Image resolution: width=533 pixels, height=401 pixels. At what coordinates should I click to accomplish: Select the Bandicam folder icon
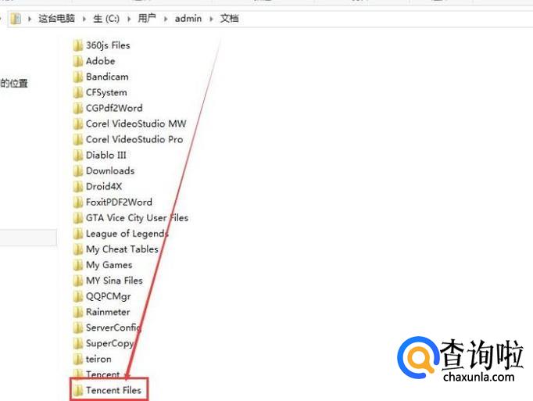(x=78, y=77)
